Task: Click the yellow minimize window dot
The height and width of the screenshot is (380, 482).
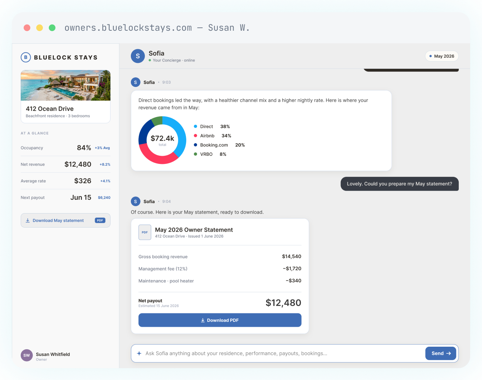Action: coord(40,28)
